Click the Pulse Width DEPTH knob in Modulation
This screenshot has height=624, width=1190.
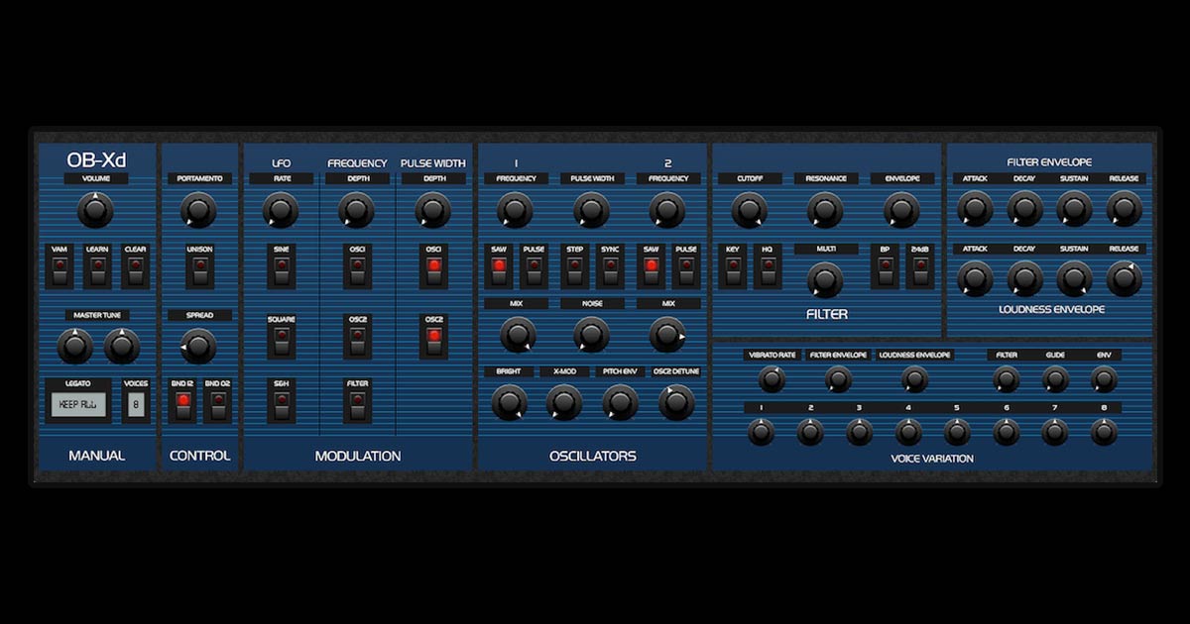[x=432, y=210]
